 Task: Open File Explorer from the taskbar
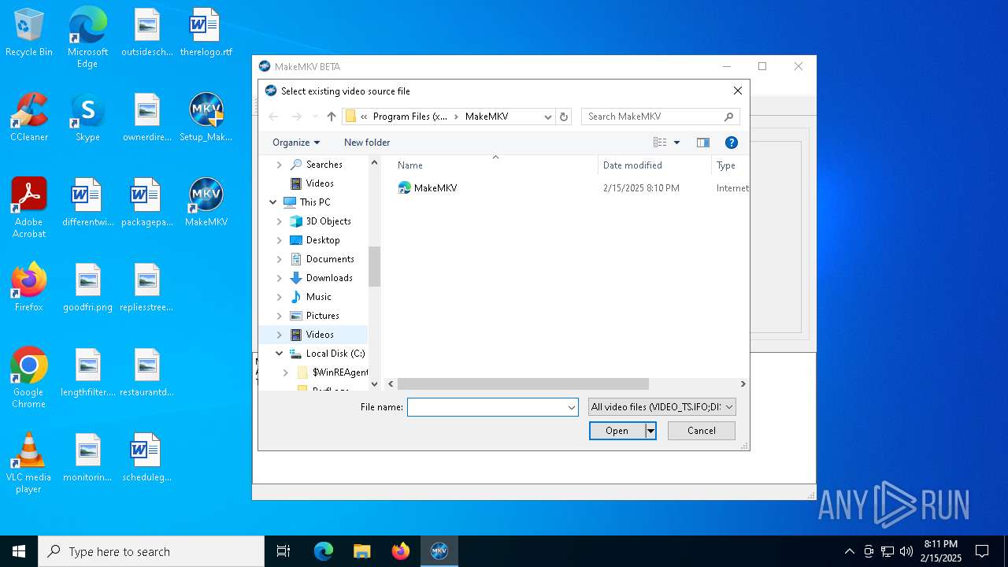coord(361,551)
